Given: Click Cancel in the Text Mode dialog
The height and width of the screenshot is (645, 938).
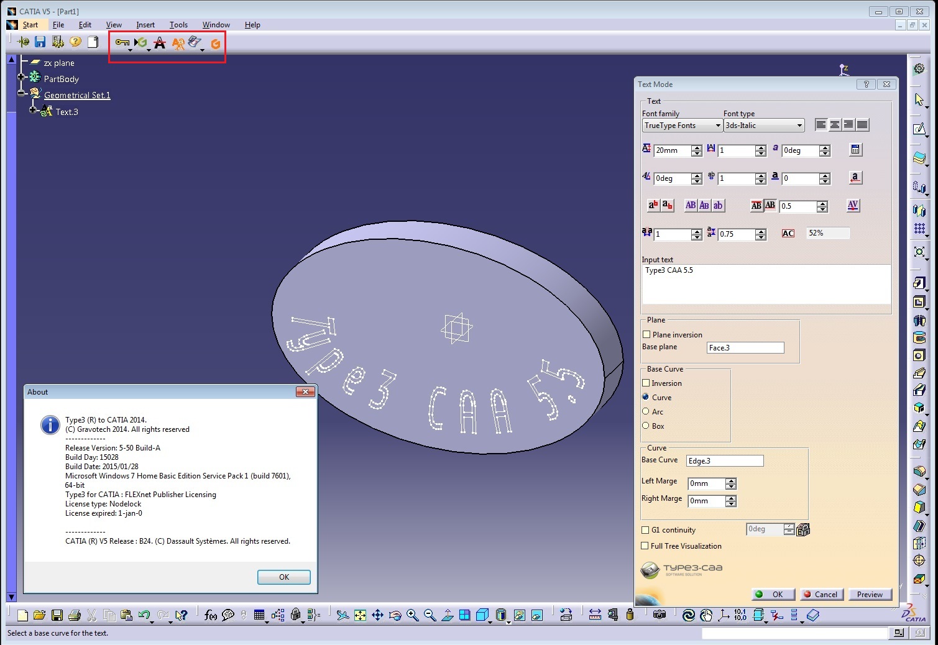Looking at the screenshot, I should click(x=822, y=595).
